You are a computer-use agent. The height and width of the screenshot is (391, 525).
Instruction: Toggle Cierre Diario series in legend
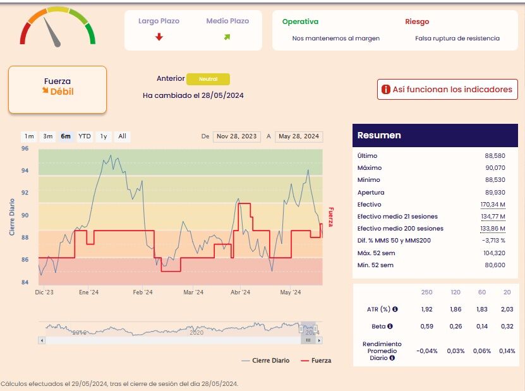click(x=265, y=361)
